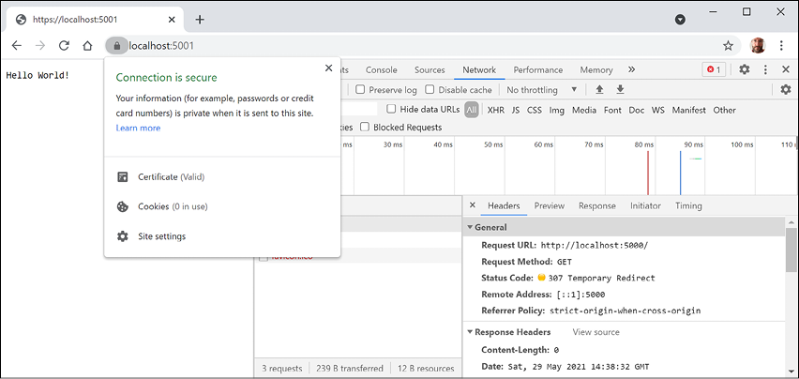Reload the page
This screenshot has height=379, width=799.
coord(64,45)
